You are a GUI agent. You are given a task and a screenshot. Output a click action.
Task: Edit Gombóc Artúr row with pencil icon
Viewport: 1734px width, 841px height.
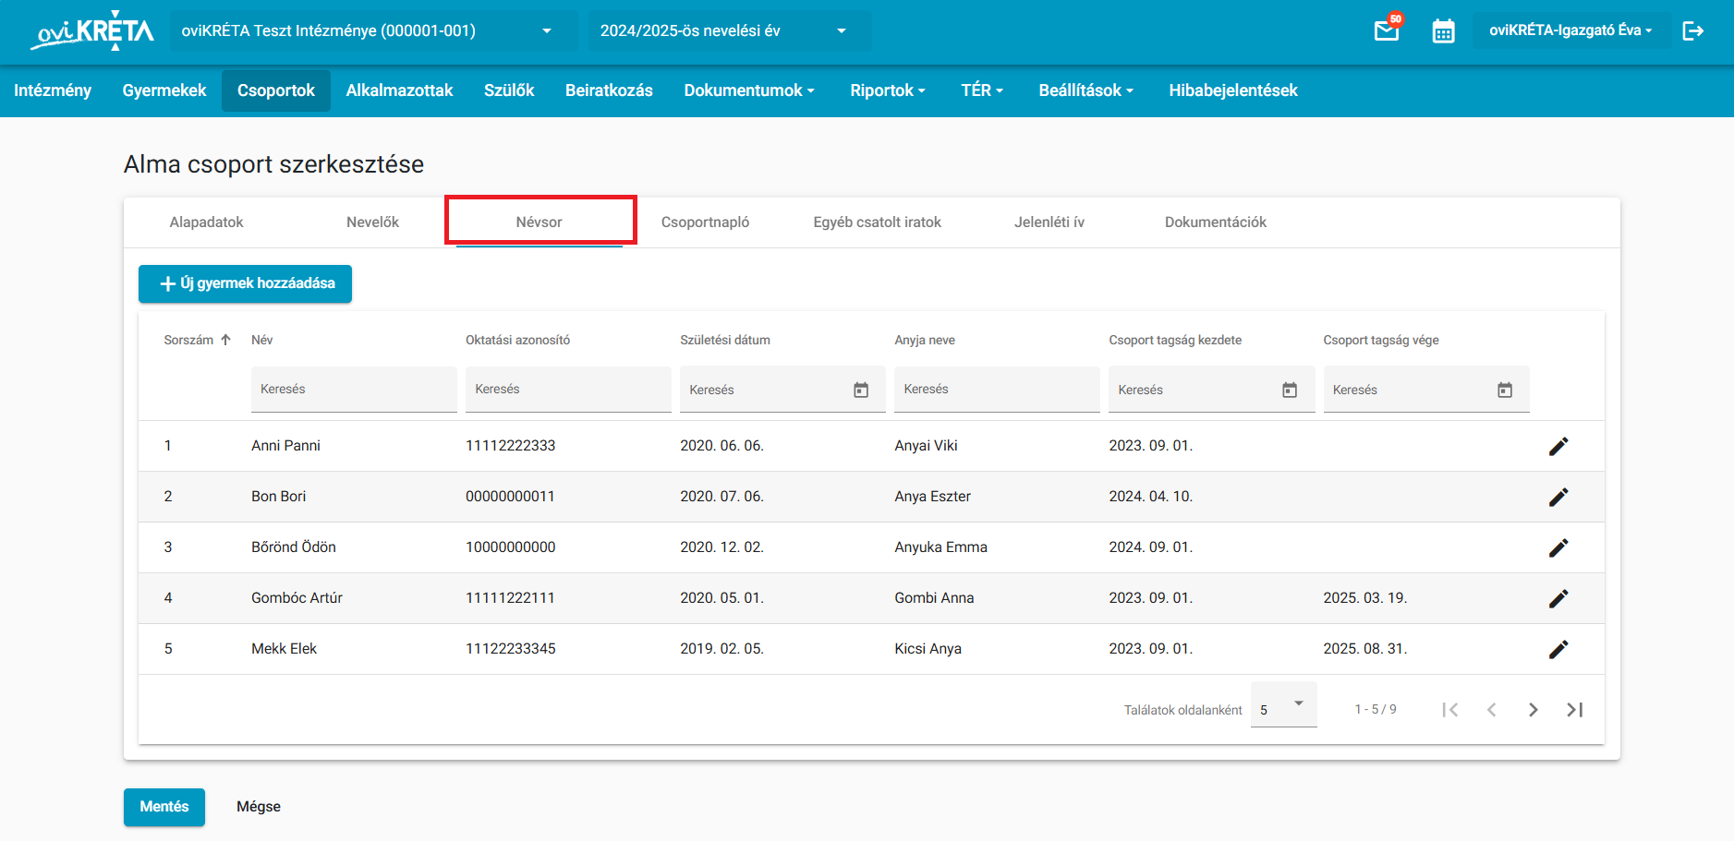click(x=1558, y=598)
